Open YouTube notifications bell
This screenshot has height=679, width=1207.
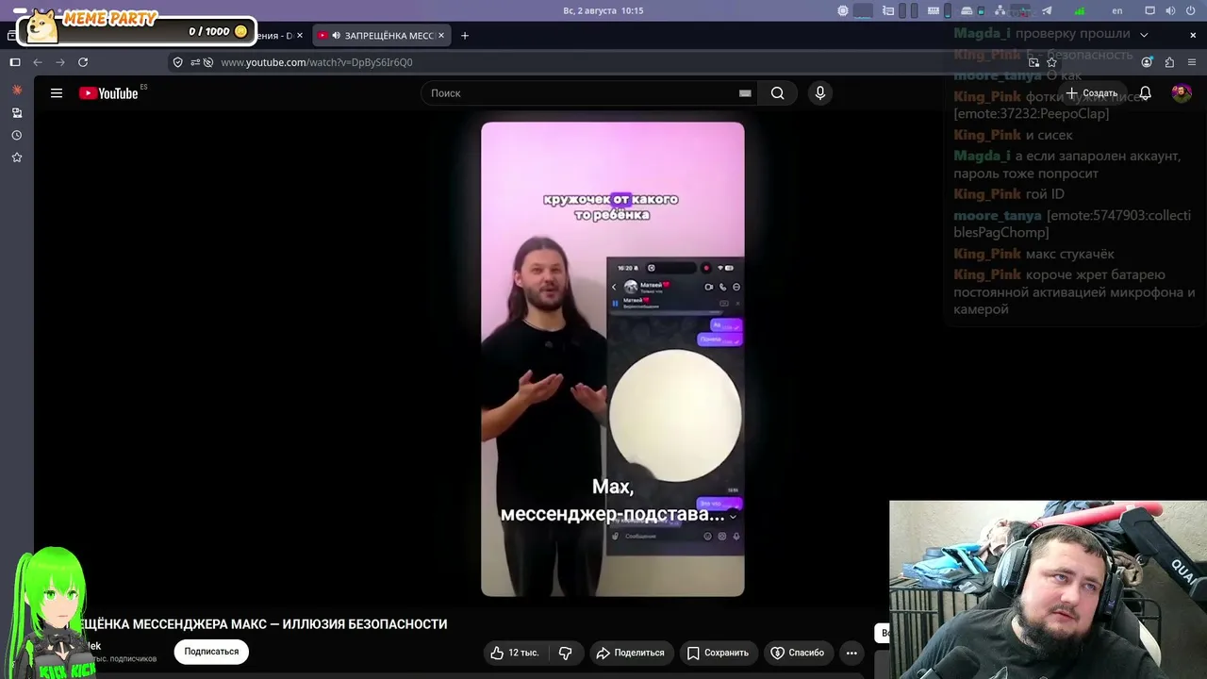[1145, 93]
